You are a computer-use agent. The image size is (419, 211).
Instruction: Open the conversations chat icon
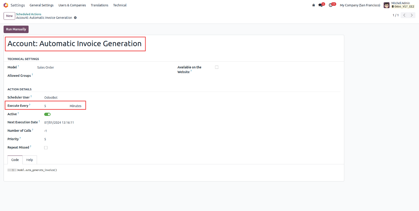pyautogui.click(x=321, y=5)
